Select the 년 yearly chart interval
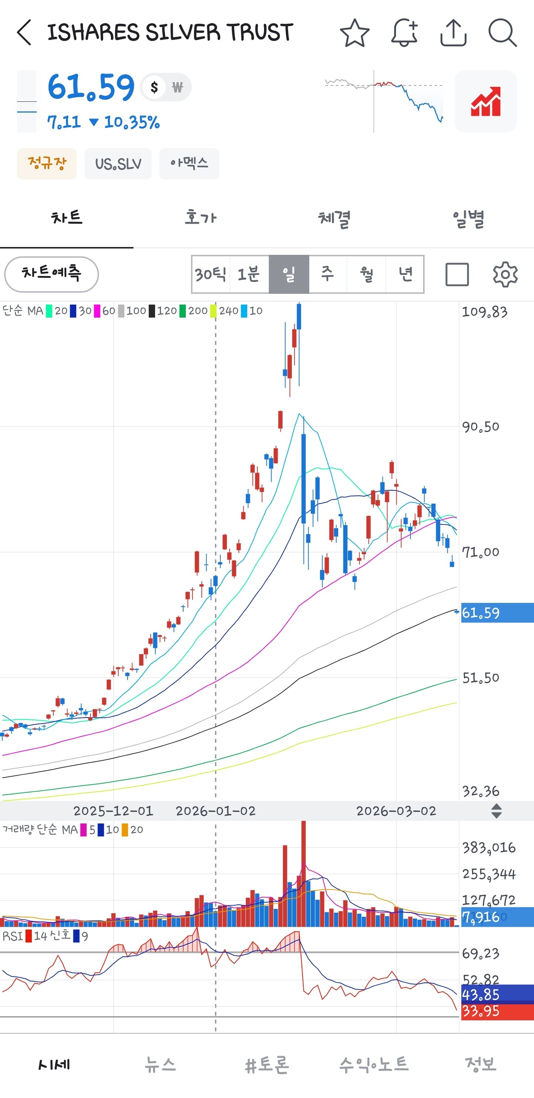The height and width of the screenshot is (1098, 534). pyautogui.click(x=405, y=274)
